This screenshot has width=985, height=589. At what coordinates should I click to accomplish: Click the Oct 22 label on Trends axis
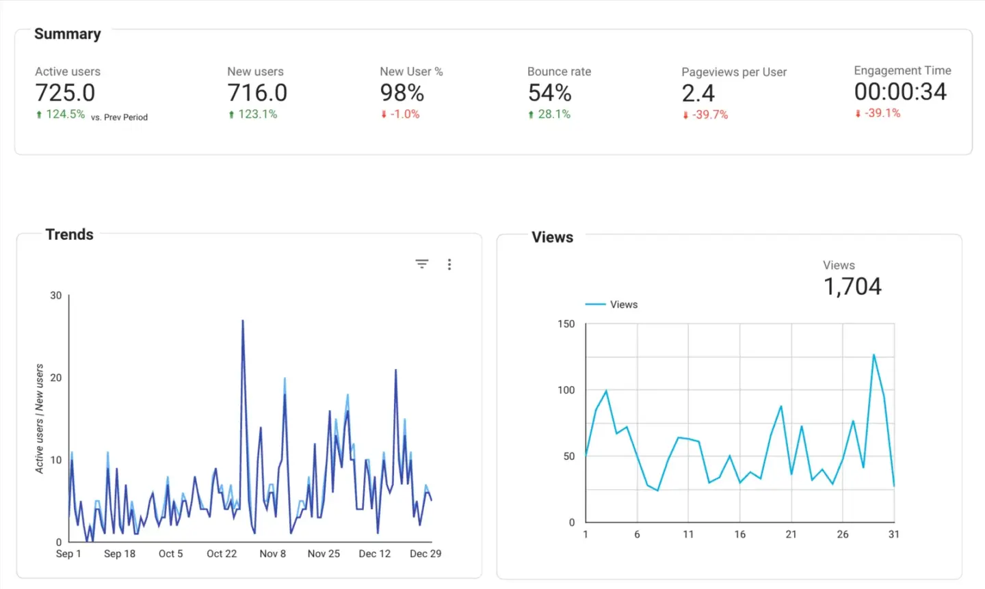(x=222, y=553)
